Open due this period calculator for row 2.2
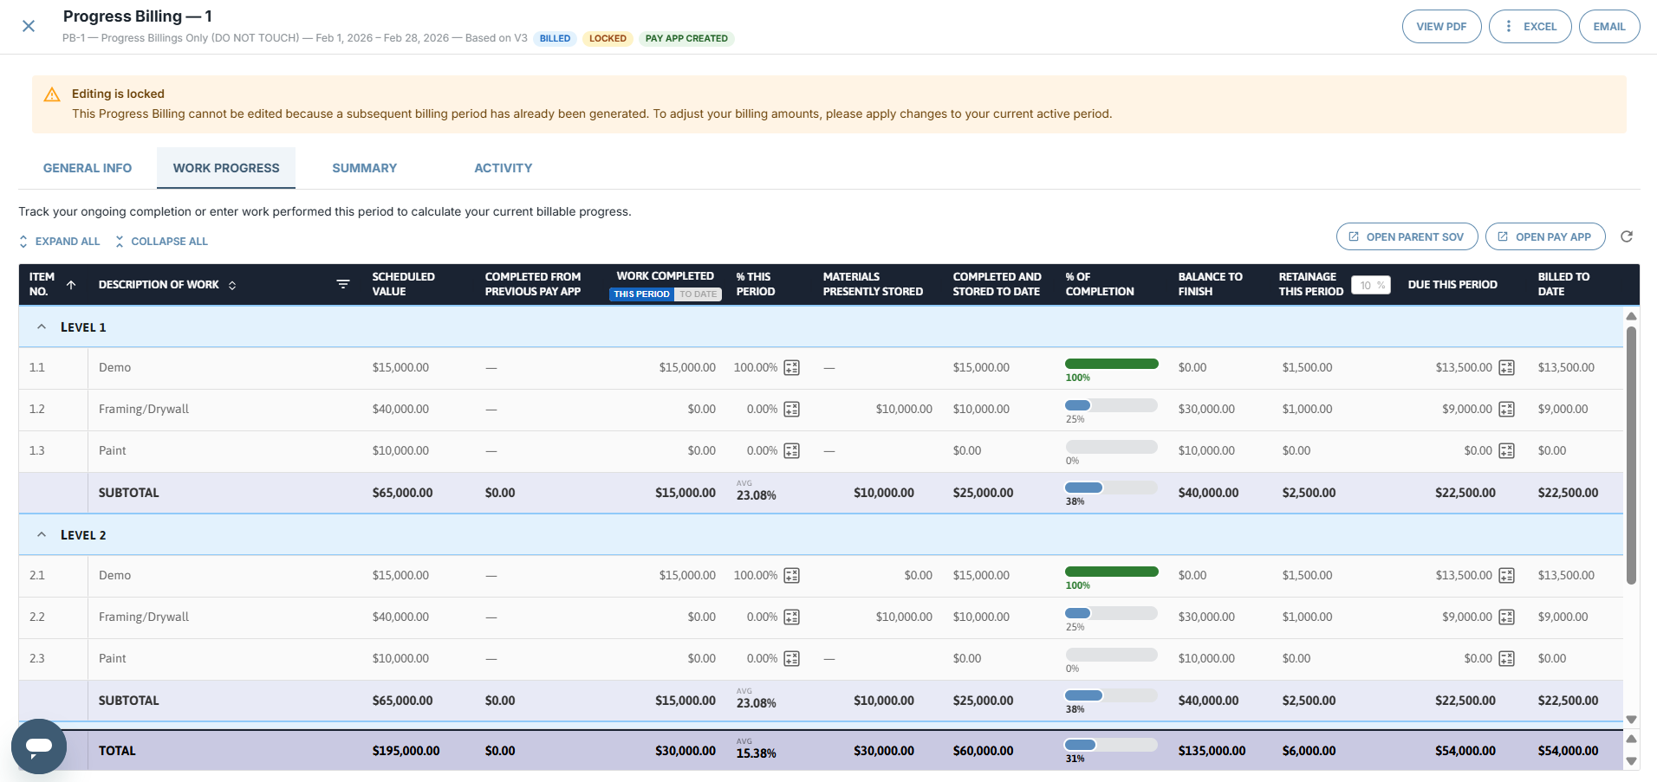Image resolution: width=1657 pixels, height=782 pixels. coord(1506,617)
